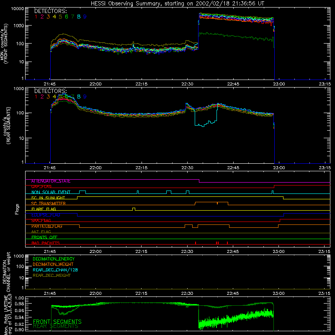Click the DECIMATION_ENERGY legend entry

pyautogui.click(x=54, y=259)
